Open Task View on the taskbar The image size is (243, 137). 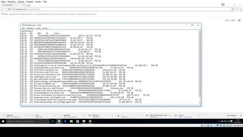[53, 121]
